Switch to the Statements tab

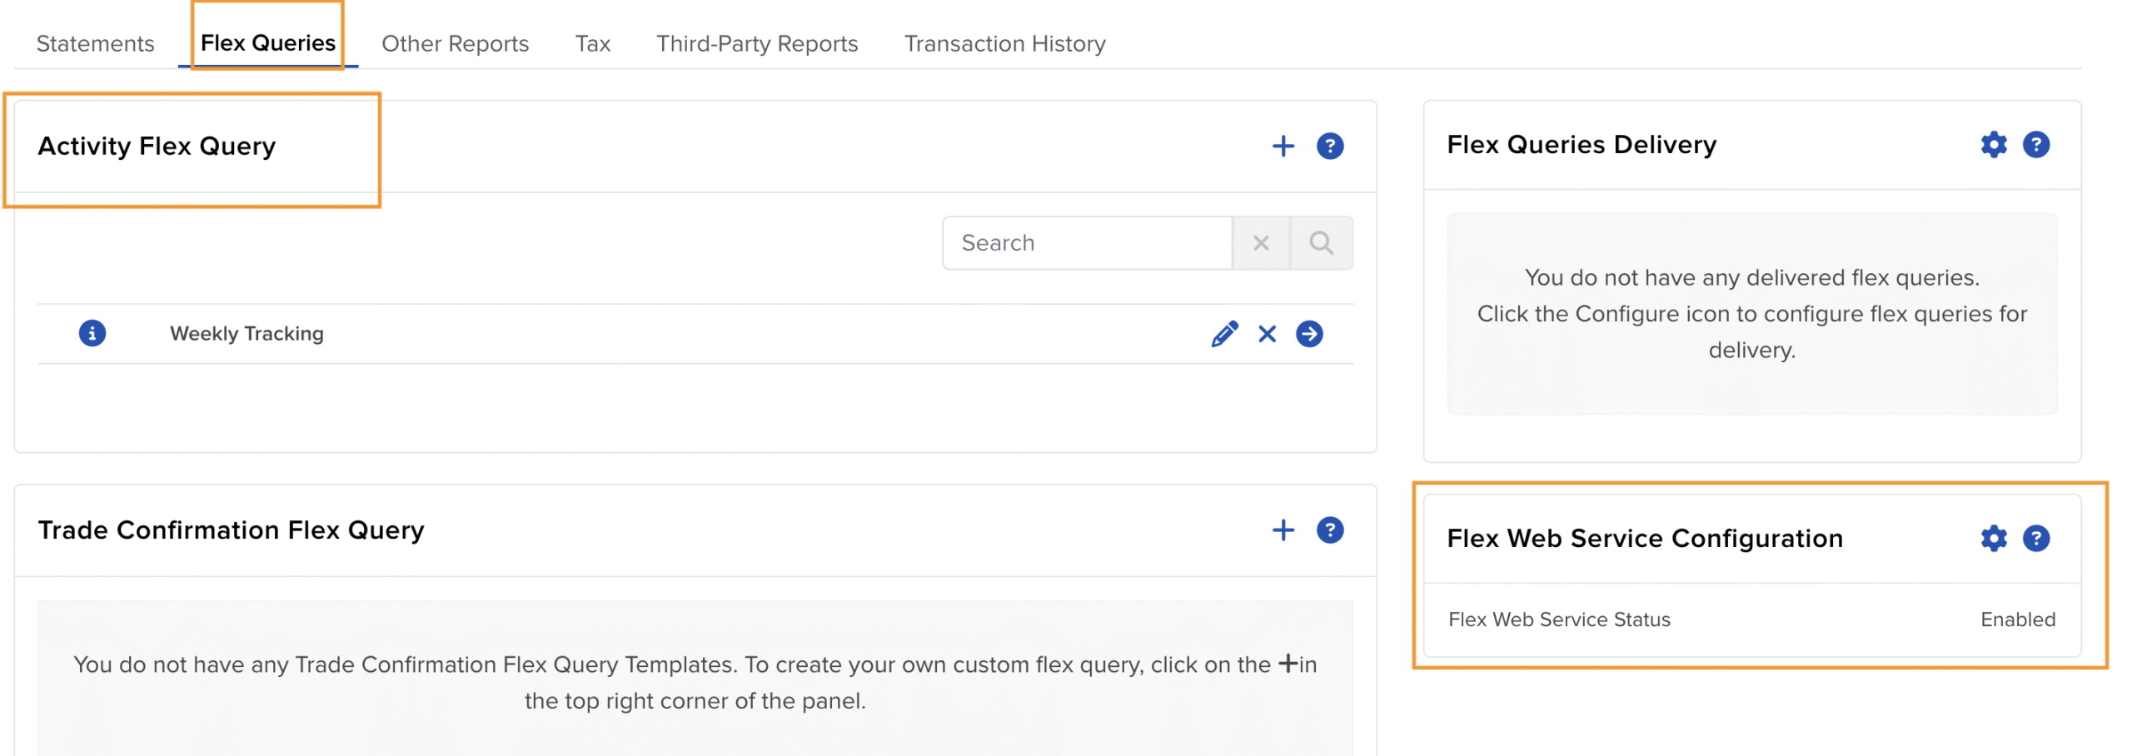pyautogui.click(x=96, y=43)
